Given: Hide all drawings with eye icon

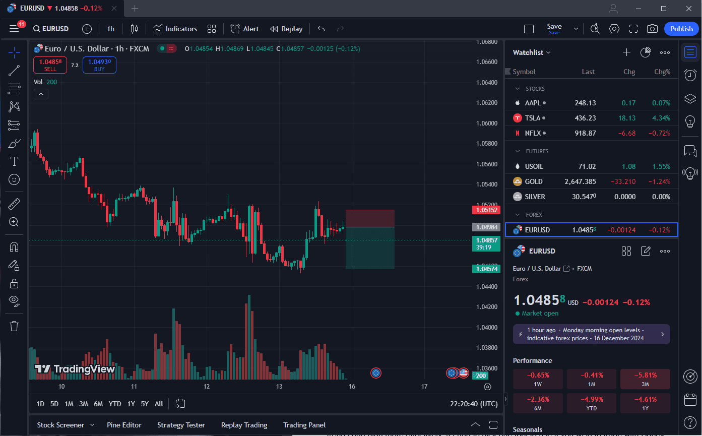Looking at the screenshot, I should 14,301.
